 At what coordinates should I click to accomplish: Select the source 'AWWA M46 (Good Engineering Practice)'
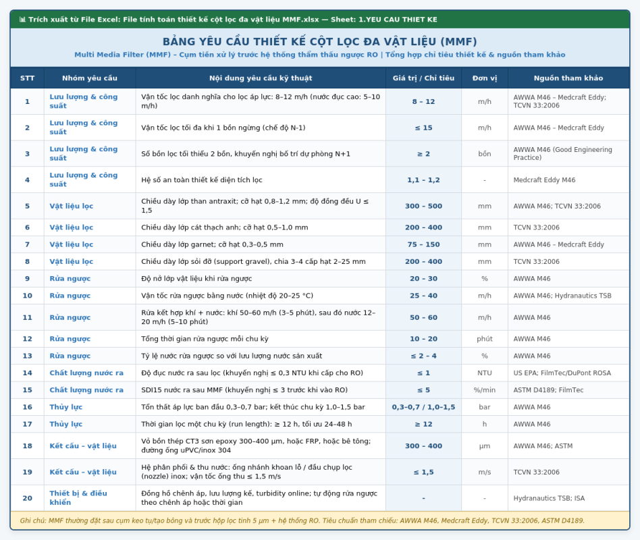tap(563, 154)
